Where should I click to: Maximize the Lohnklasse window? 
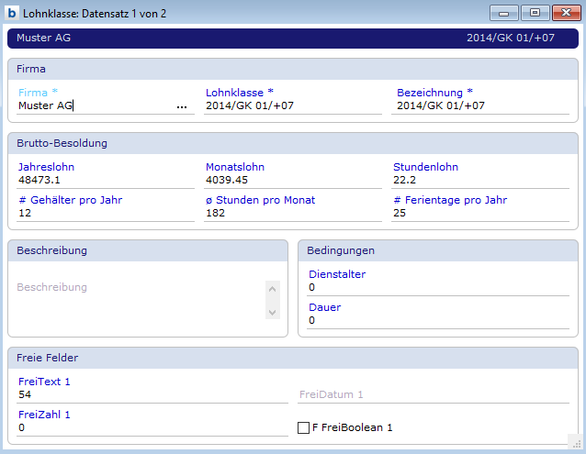pos(535,13)
